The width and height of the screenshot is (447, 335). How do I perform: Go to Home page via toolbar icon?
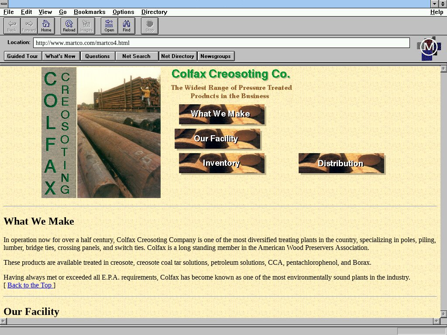point(46,26)
